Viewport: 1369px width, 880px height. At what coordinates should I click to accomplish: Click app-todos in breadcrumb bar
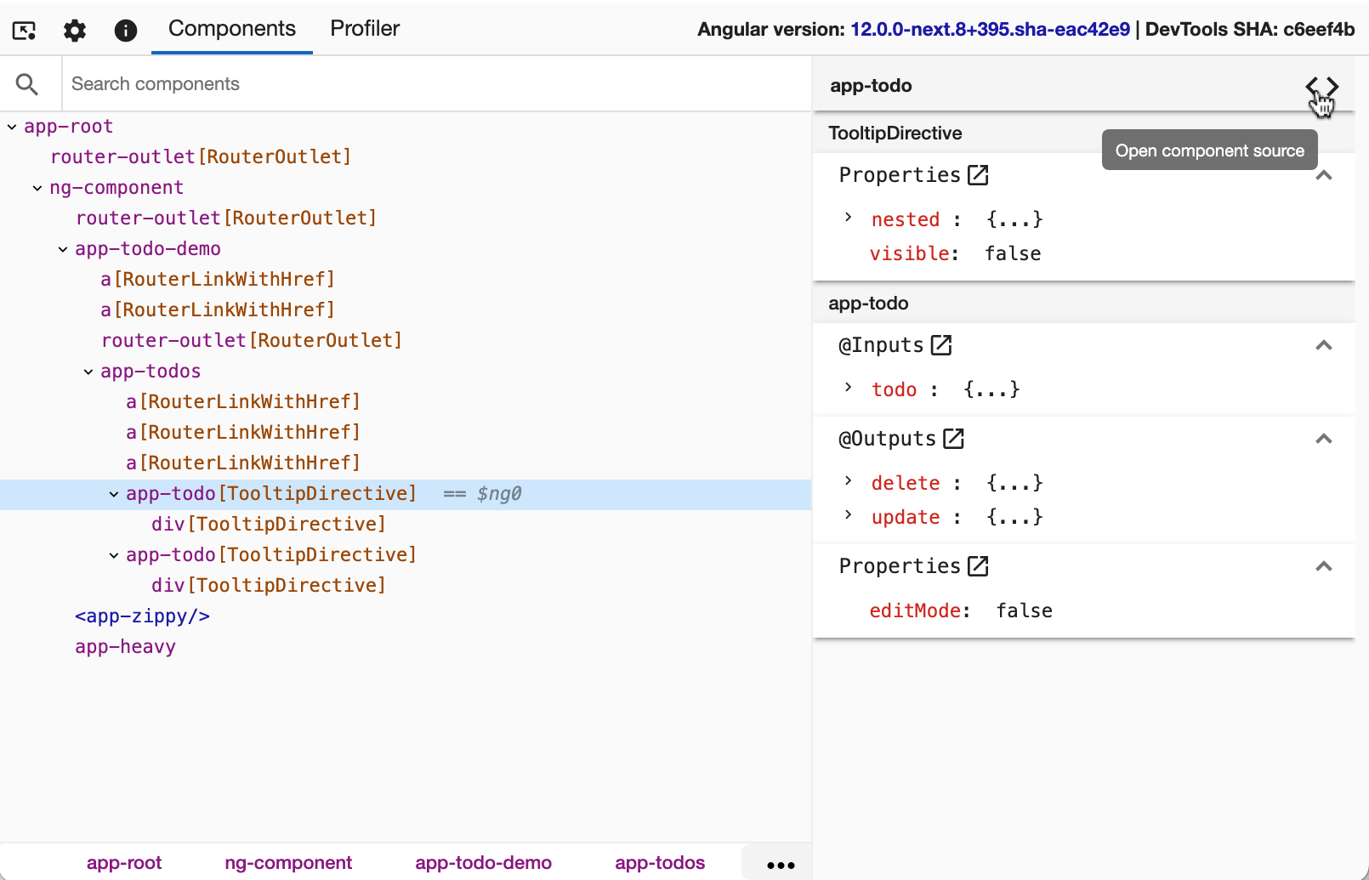tap(660, 862)
